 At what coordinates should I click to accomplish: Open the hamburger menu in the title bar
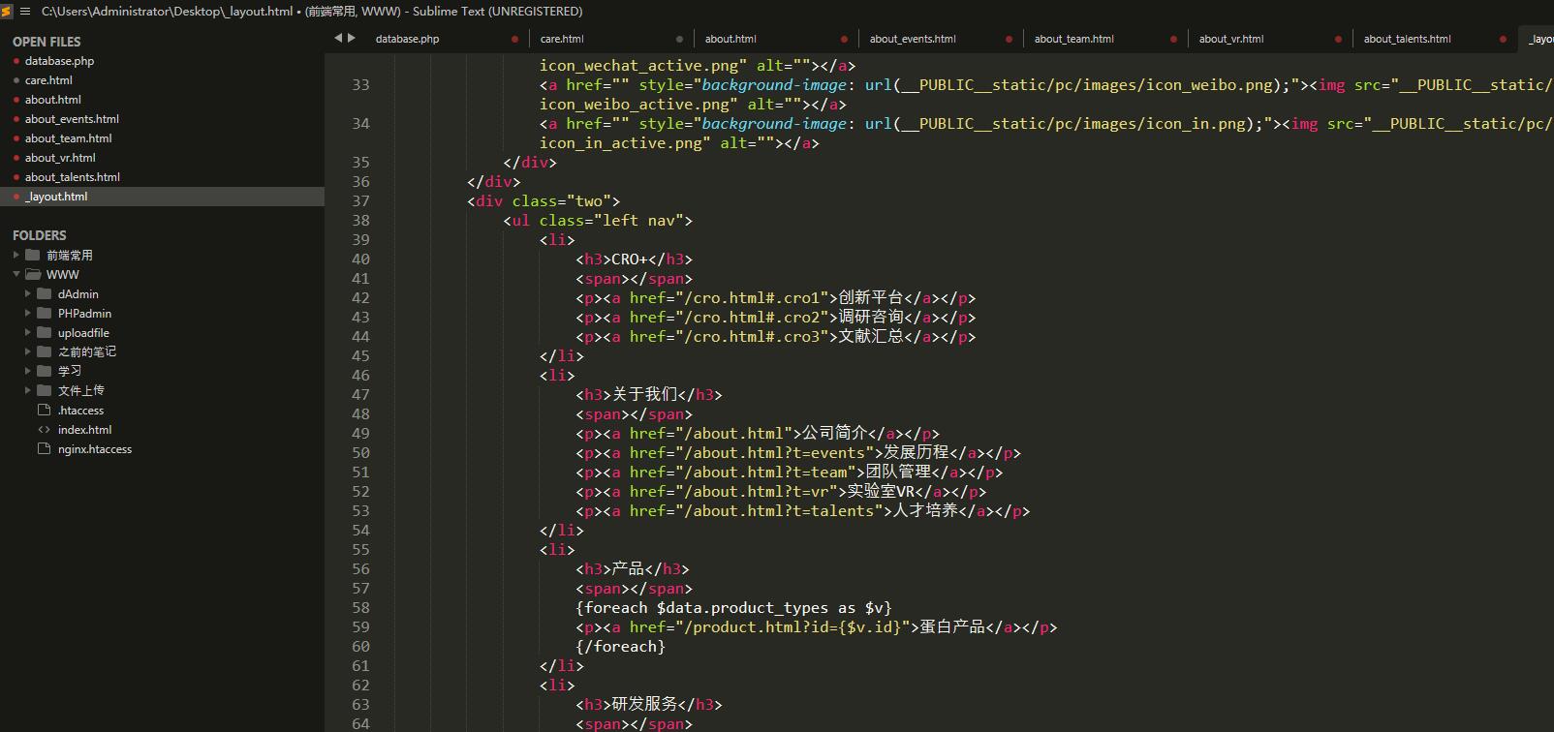tap(25, 12)
